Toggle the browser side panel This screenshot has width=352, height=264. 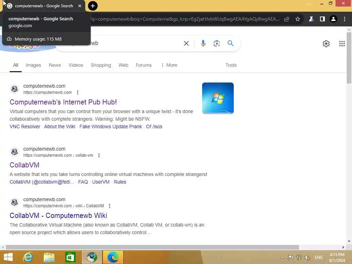click(322, 19)
